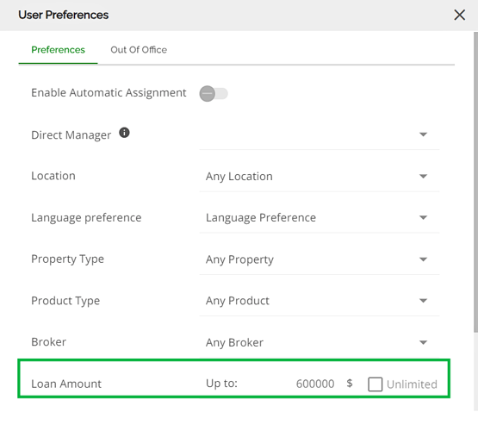The width and height of the screenshot is (478, 437).
Task: Open the Direct Manager dropdown arrow
Action: (x=423, y=134)
